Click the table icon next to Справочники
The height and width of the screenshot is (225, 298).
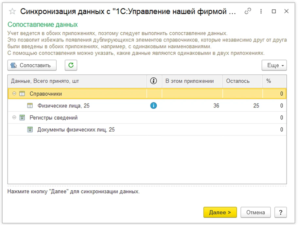tap(22, 94)
